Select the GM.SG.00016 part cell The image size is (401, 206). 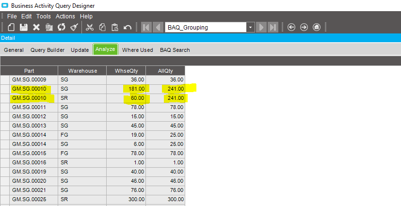click(x=34, y=162)
